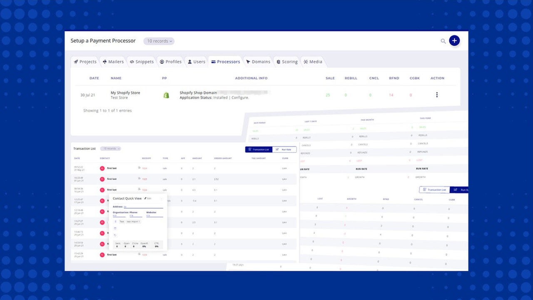Click the envelope icon in Contact Quick View
Image resolution: width=533 pixels, height=300 pixels.
115,228
